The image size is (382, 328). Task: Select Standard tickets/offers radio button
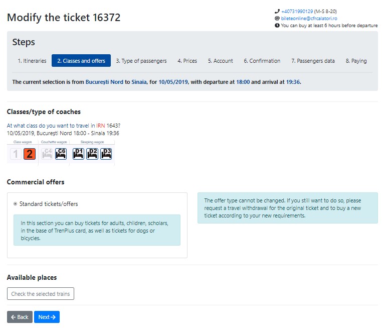click(x=16, y=204)
